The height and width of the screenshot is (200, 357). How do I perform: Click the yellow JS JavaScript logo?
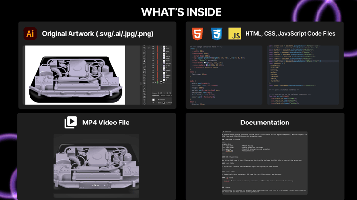tap(235, 34)
